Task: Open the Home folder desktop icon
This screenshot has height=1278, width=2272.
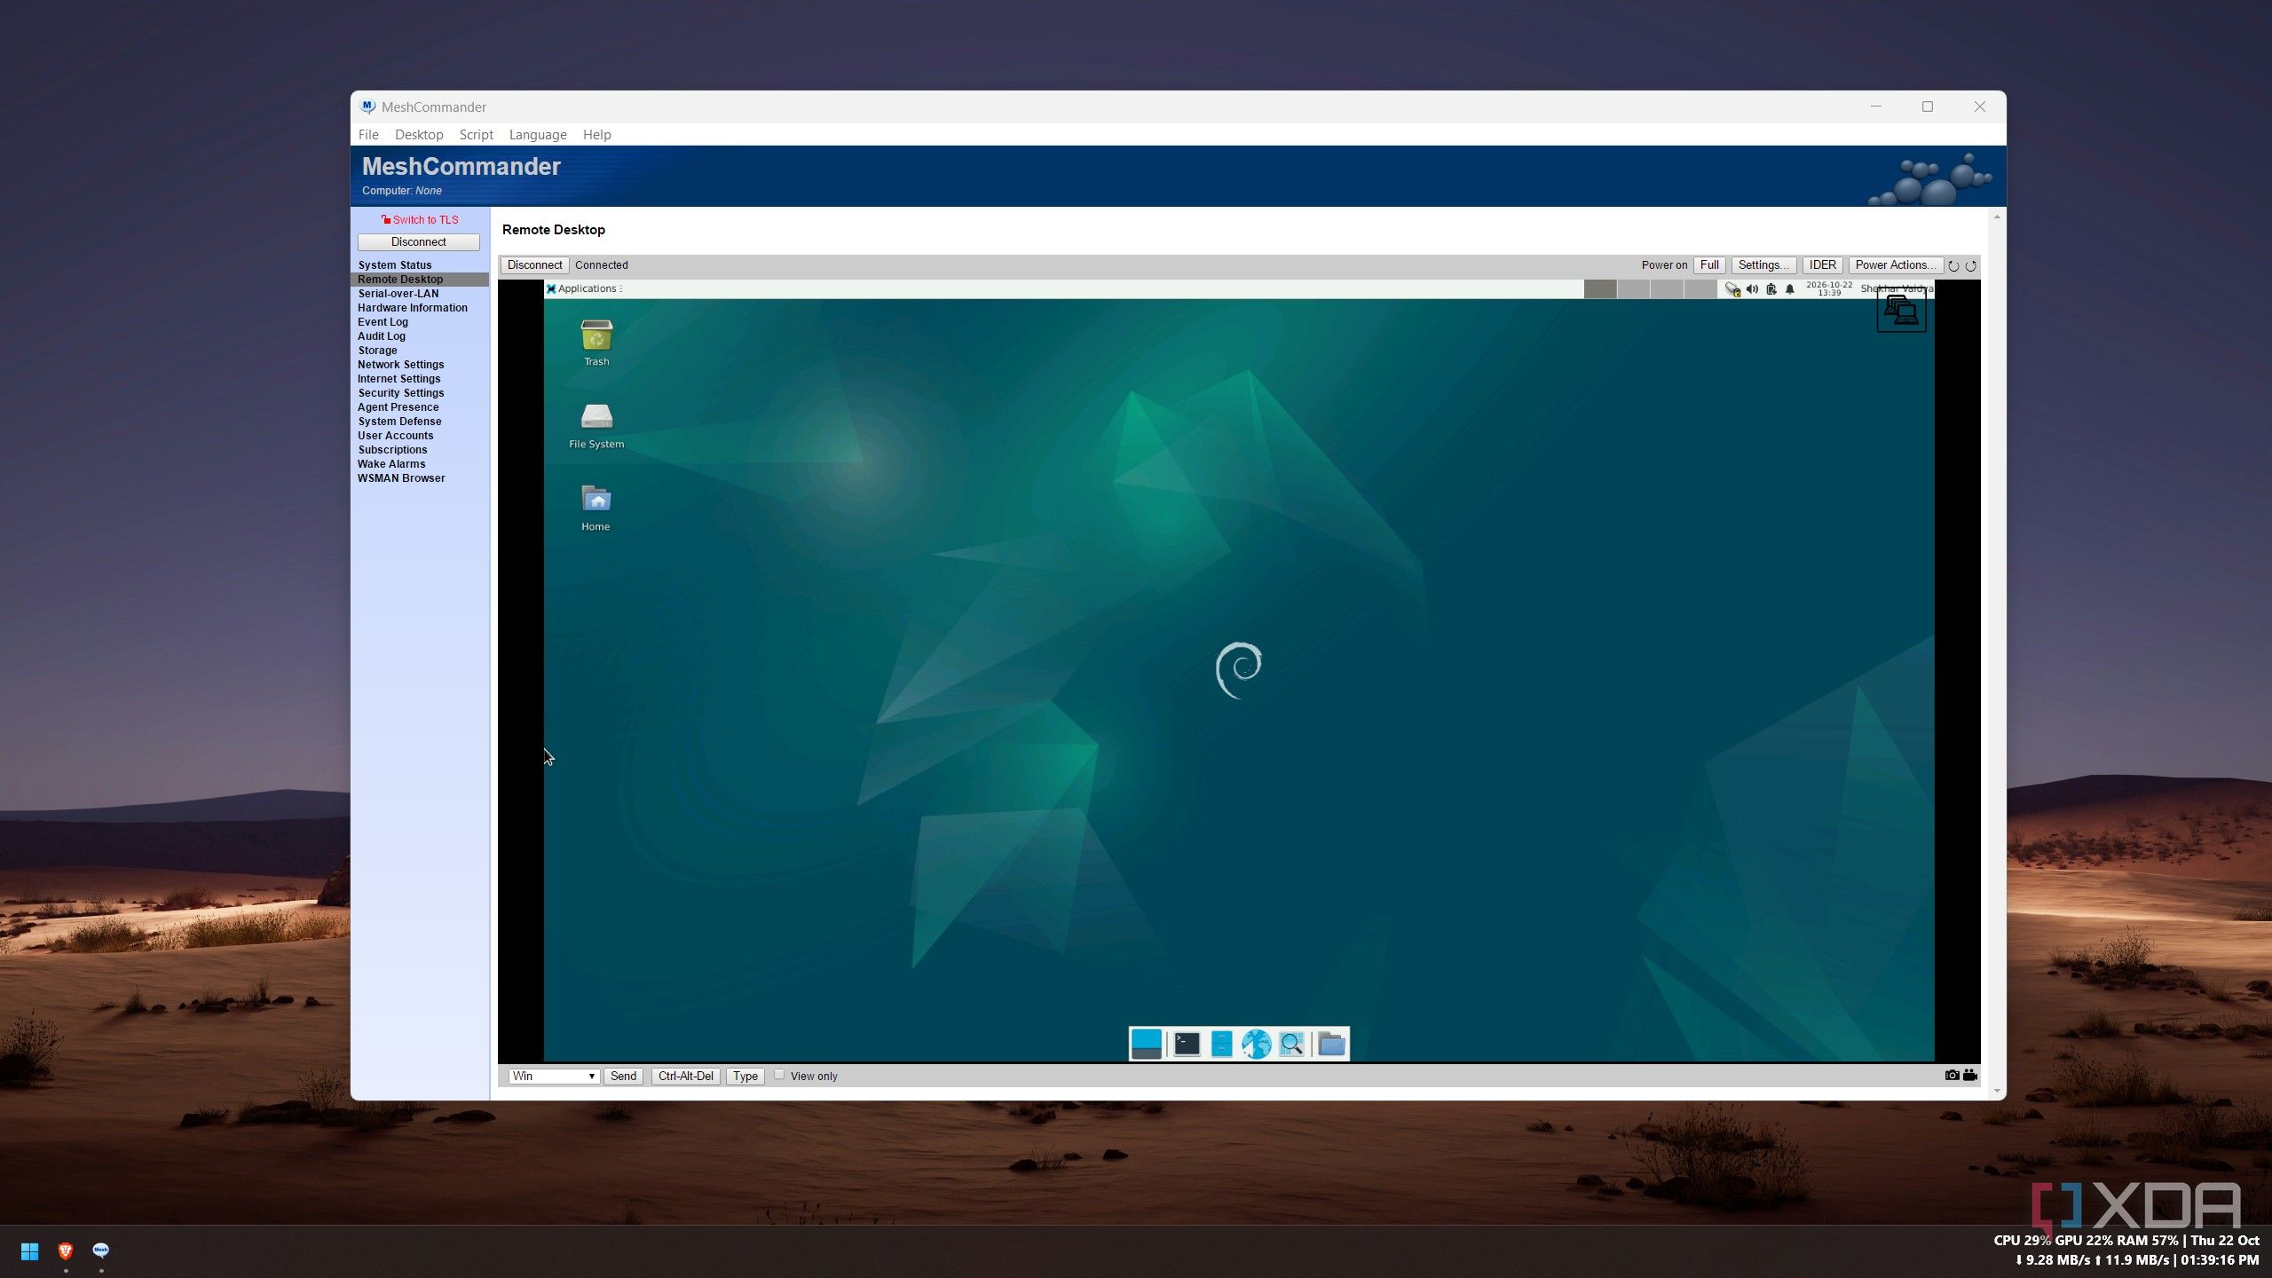Action: (596, 508)
